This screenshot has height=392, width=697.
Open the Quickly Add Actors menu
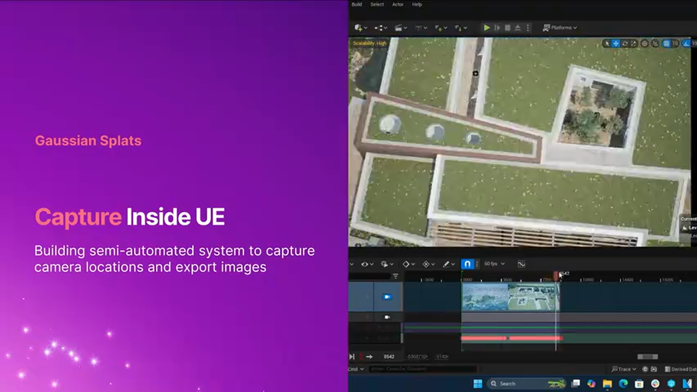(x=358, y=27)
